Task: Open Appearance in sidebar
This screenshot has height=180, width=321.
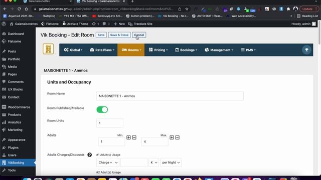Action: 17,140
